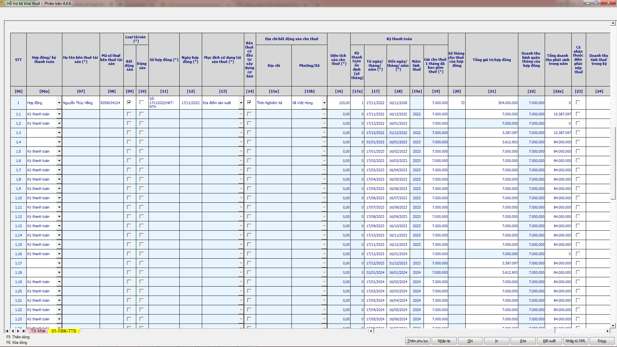Open Xã Việt Hùng ward dropdown
Viewport: 617px width, 347px height.
tap(324, 103)
